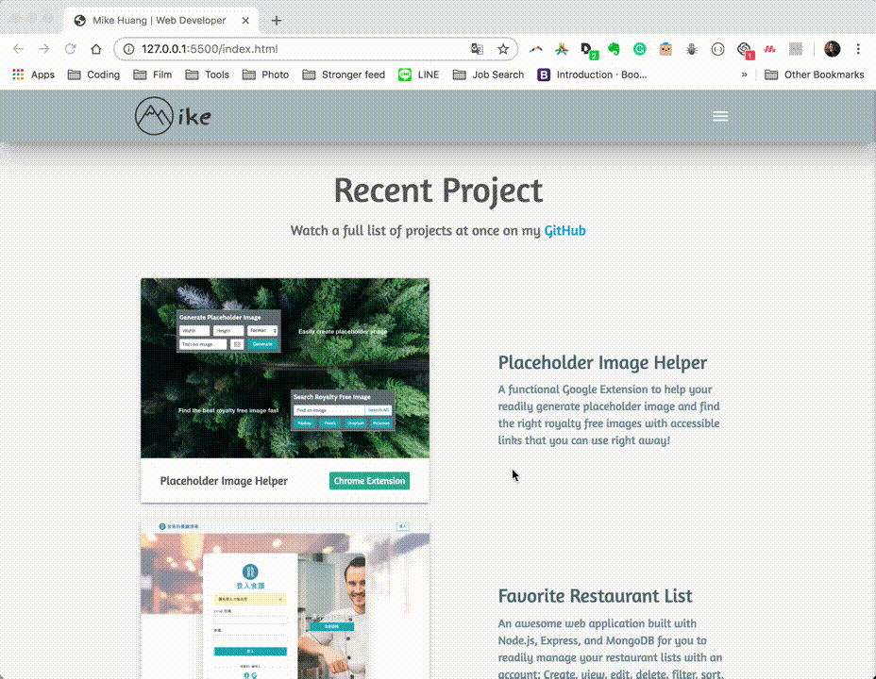This screenshot has width=876, height=679.
Task: Open the LINE bookmark
Action: coord(418,75)
